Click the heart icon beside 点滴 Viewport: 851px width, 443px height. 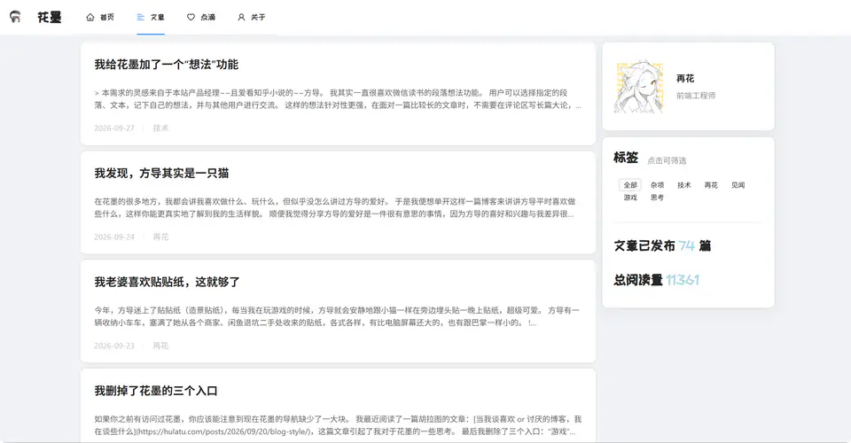coord(191,18)
